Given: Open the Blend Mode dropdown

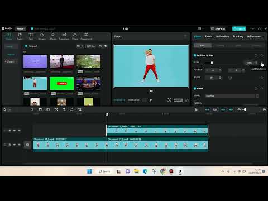Looking at the screenshot, I should [x=232, y=96].
